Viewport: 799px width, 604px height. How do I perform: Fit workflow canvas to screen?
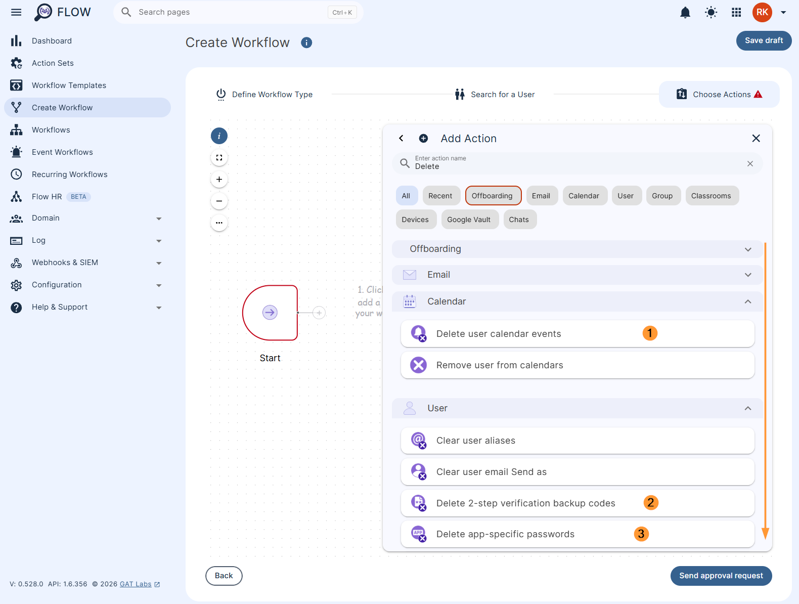219,157
